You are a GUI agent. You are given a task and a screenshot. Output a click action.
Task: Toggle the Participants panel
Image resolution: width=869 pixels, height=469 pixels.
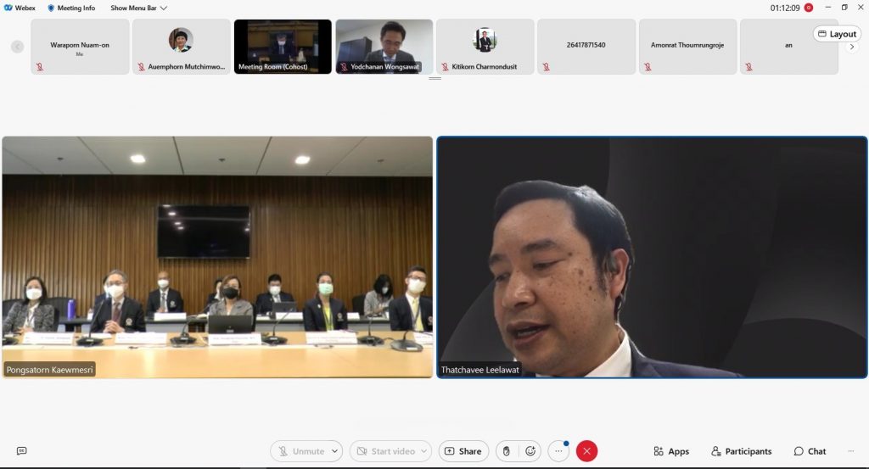coord(742,451)
